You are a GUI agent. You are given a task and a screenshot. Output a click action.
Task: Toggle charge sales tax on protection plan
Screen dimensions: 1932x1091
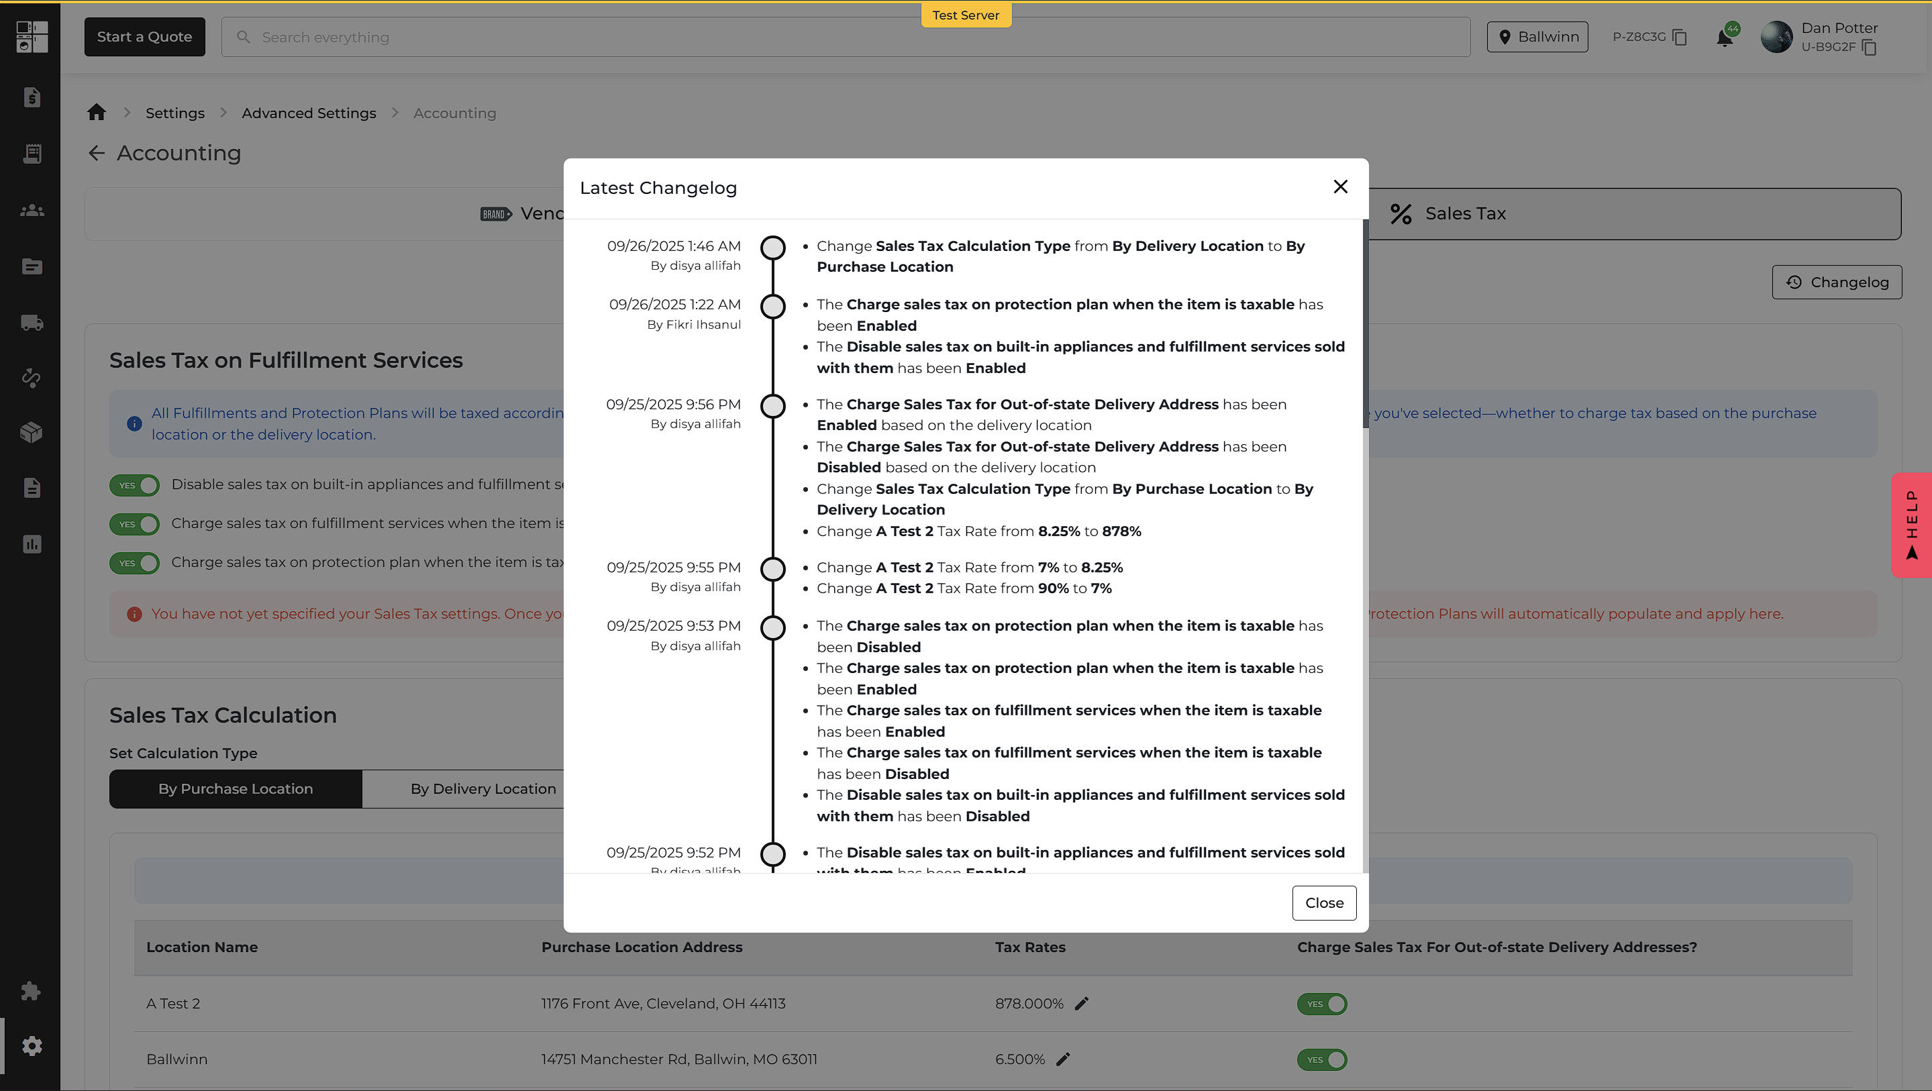pos(135,563)
